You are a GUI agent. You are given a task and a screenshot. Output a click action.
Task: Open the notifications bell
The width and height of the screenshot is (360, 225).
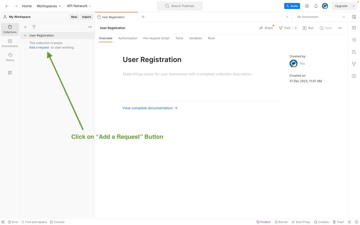(x=316, y=6)
